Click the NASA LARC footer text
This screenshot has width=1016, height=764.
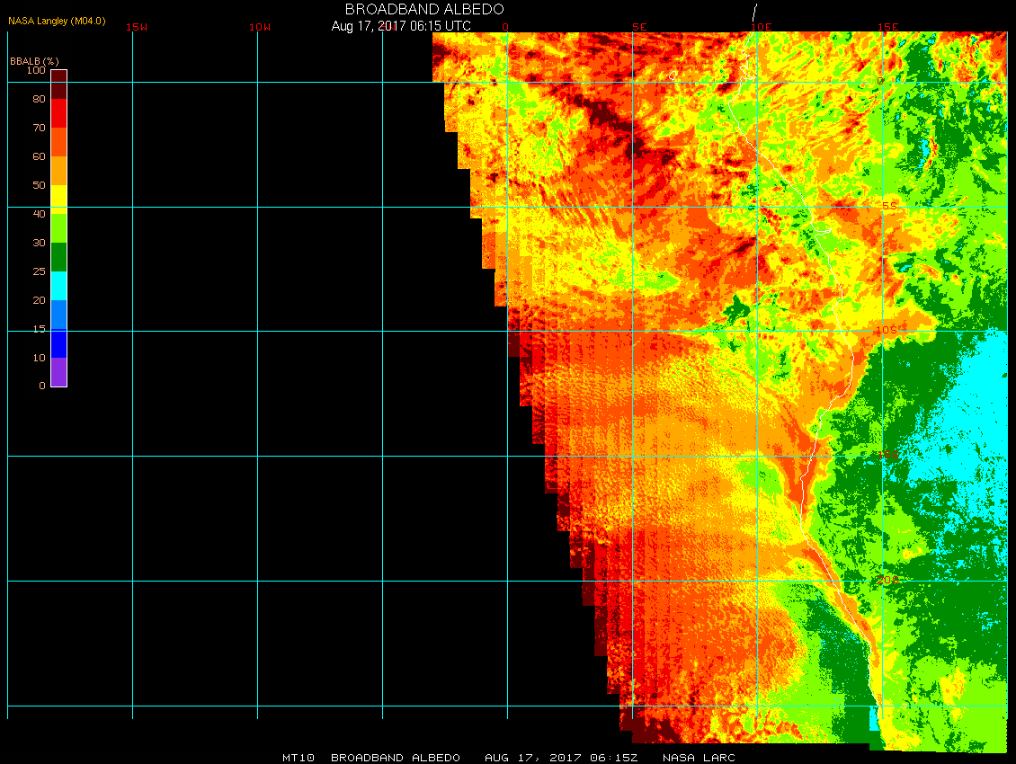699,758
